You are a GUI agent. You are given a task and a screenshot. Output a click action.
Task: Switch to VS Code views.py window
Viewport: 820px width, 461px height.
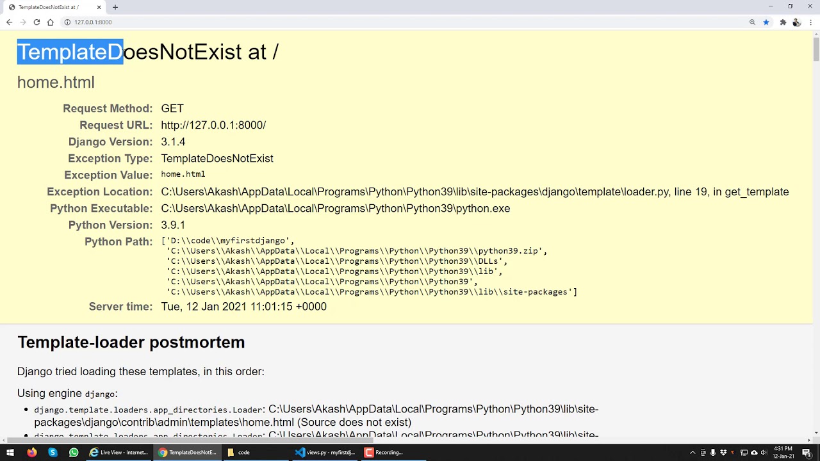[x=325, y=453]
